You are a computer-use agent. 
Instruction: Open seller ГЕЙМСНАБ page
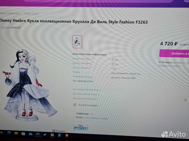pos(83,114)
